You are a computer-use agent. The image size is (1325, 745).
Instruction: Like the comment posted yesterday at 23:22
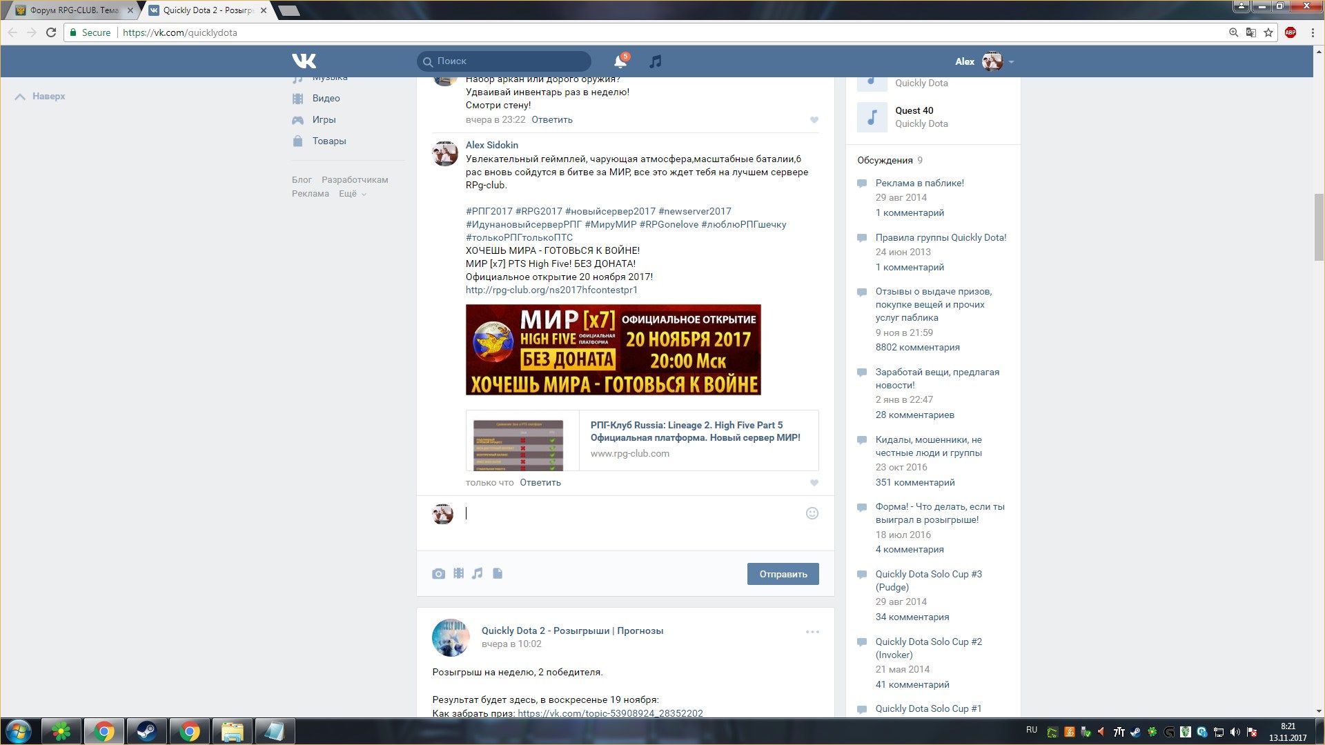click(x=814, y=120)
